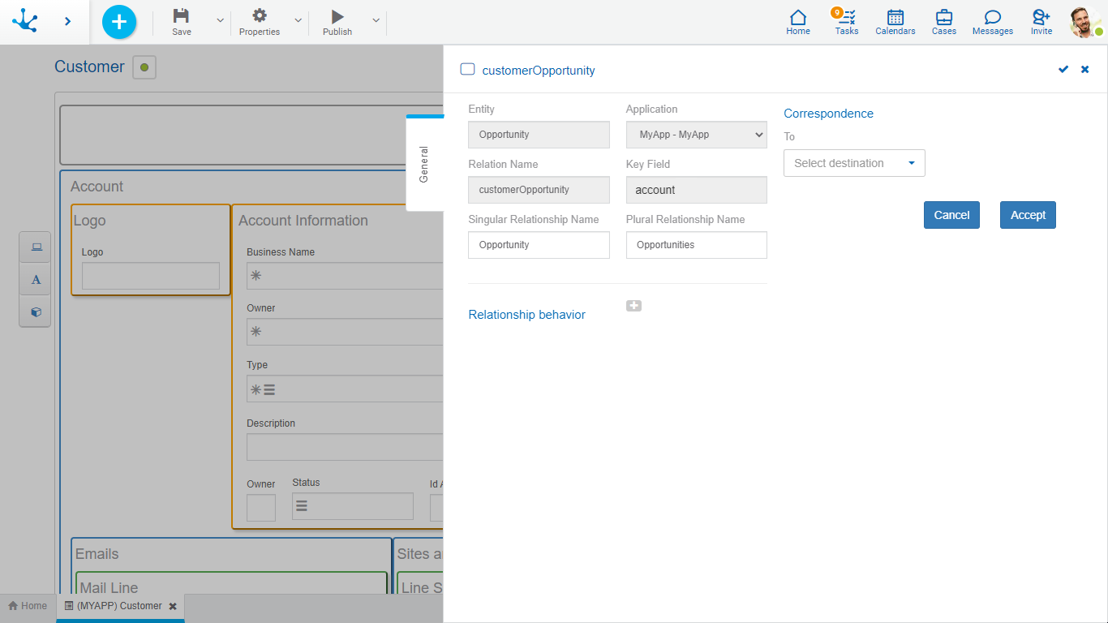Switch to the Home bottom tab
Screen dimensions: 1108x623
coord(28,606)
